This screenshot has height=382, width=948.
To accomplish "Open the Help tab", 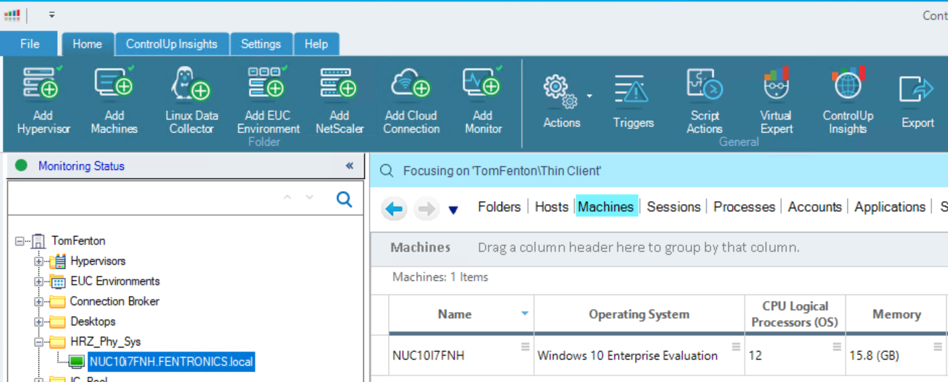I will pos(316,44).
